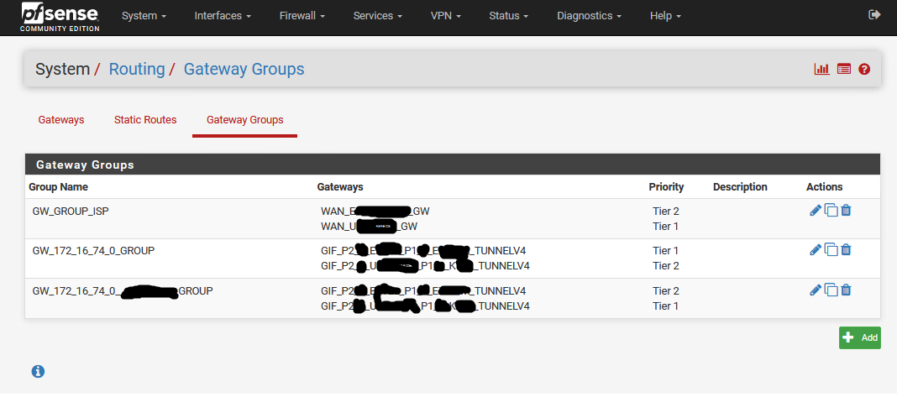The image size is (897, 397).
Task: Switch to the Static Routes tab
Action: coord(145,120)
